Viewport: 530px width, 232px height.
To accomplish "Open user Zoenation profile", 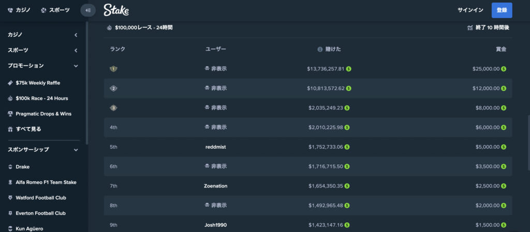I will (216, 186).
